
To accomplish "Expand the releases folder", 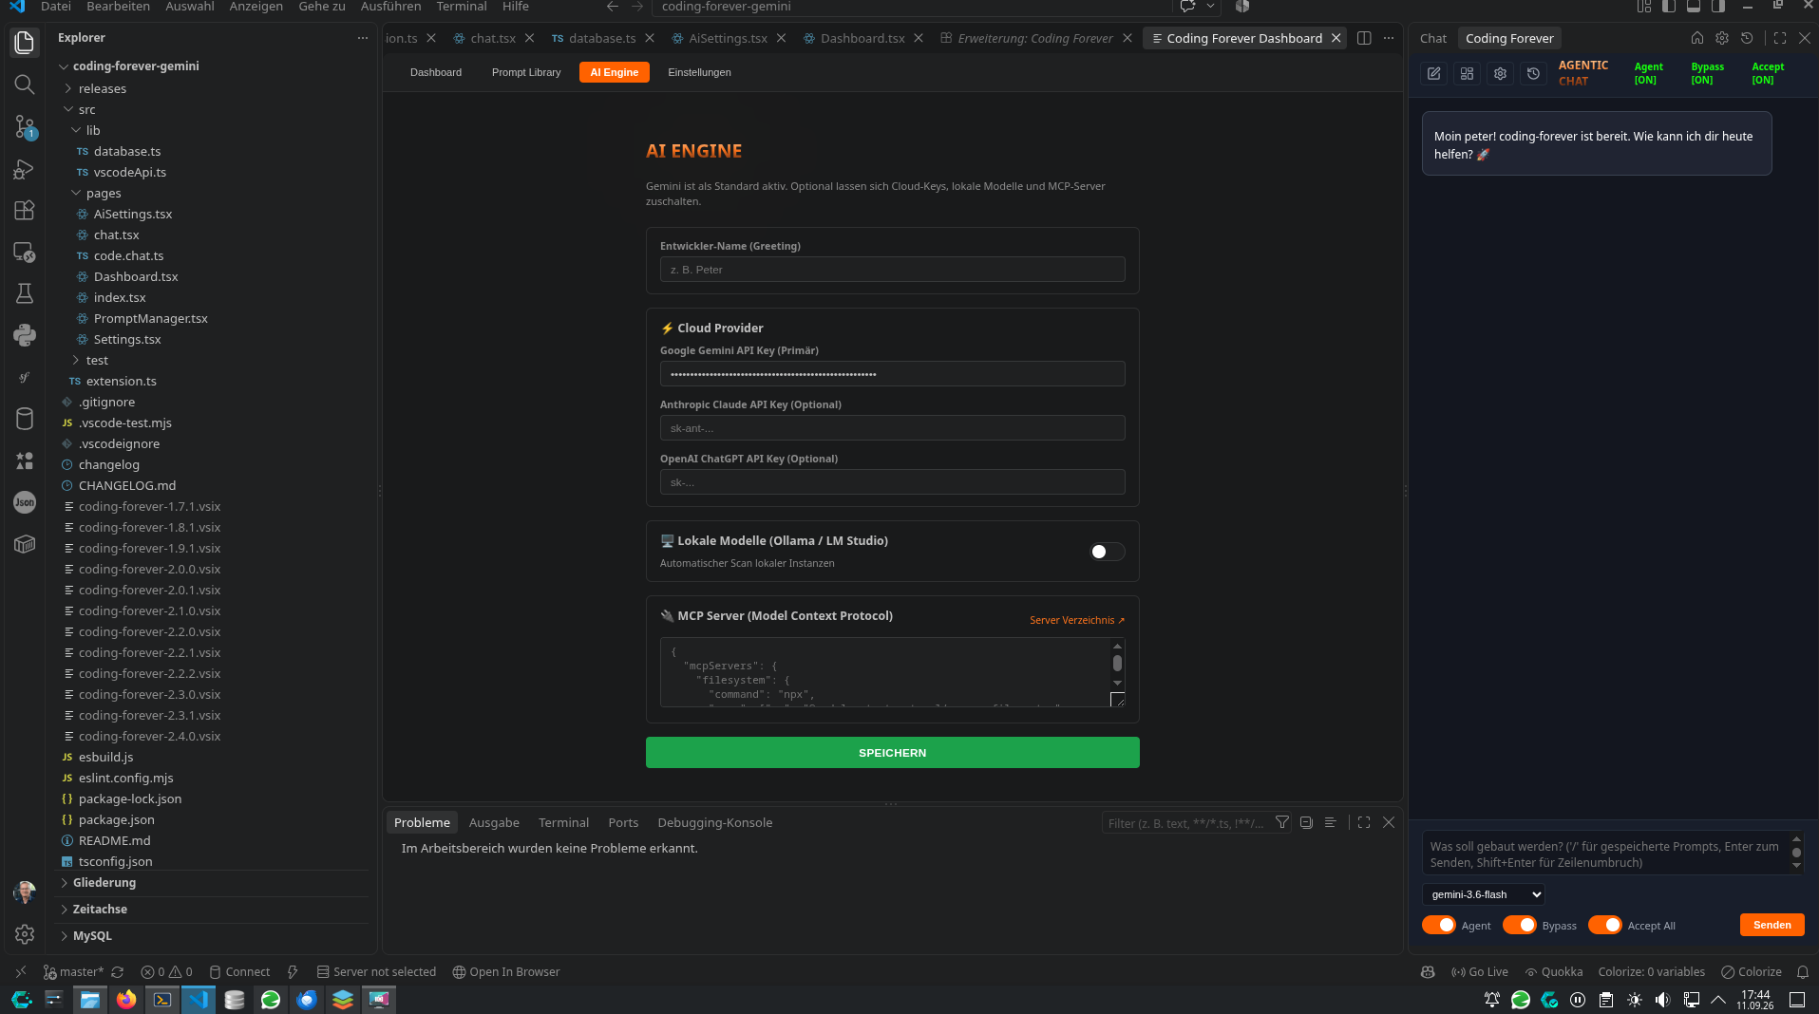I will (103, 88).
